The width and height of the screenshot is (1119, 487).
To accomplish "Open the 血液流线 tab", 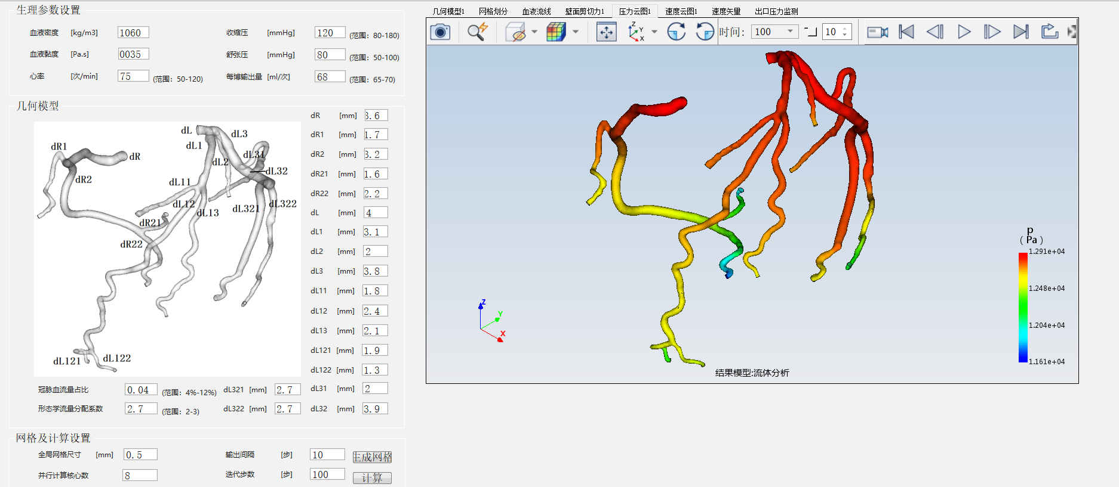I will (x=536, y=11).
